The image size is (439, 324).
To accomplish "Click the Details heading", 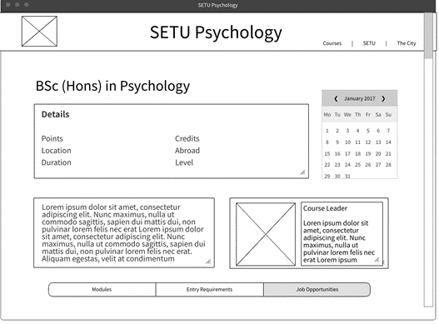I will 56,114.
